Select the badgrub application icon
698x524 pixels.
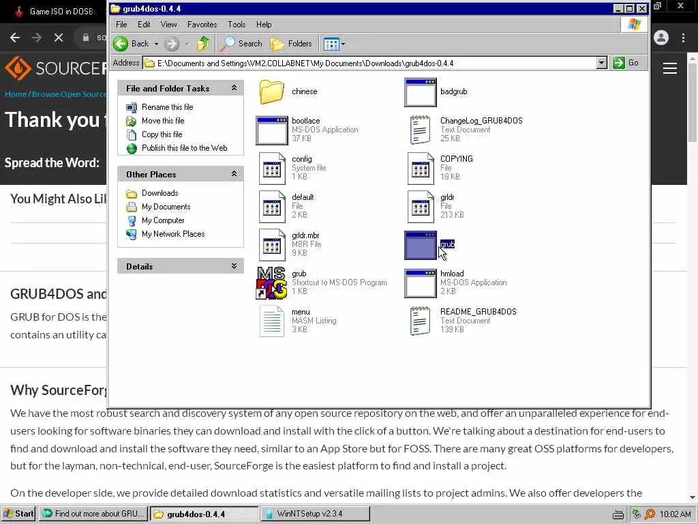420,92
